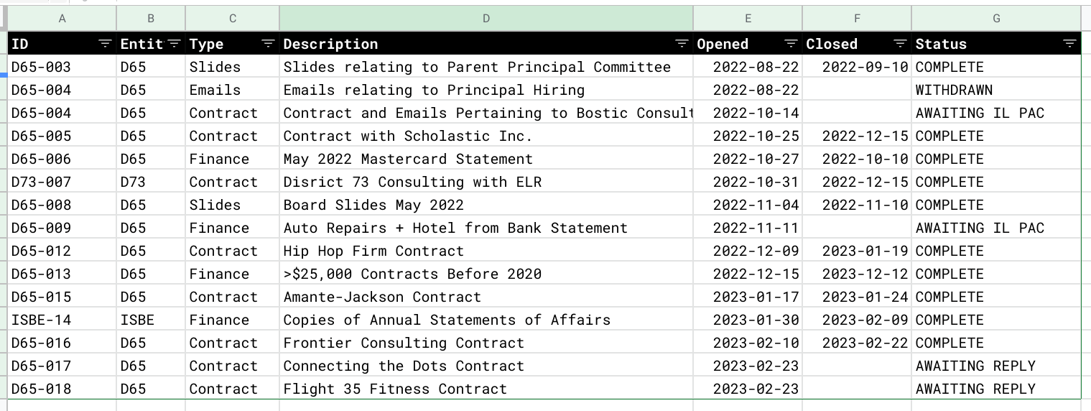The image size is (1091, 411).
Task: Select the first AWAITING REPLY status cell
Action: tap(996, 366)
